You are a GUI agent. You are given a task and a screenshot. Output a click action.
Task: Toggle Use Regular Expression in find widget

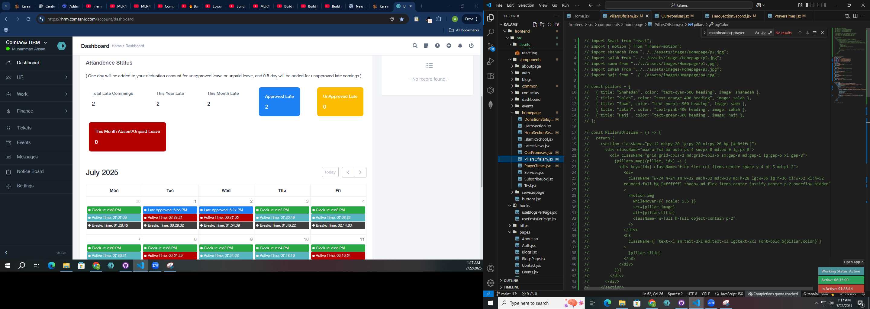tap(770, 33)
